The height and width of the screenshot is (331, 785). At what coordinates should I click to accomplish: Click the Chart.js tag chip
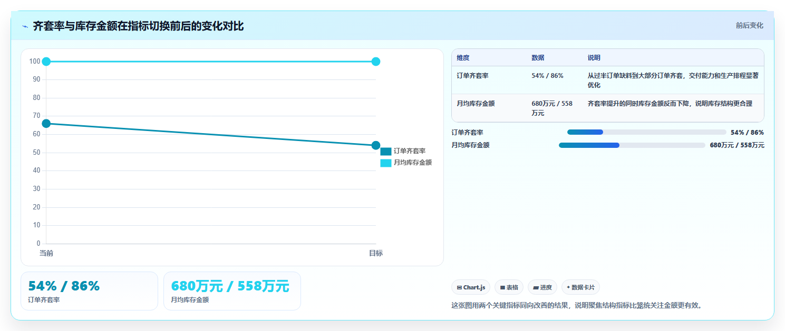click(x=471, y=287)
